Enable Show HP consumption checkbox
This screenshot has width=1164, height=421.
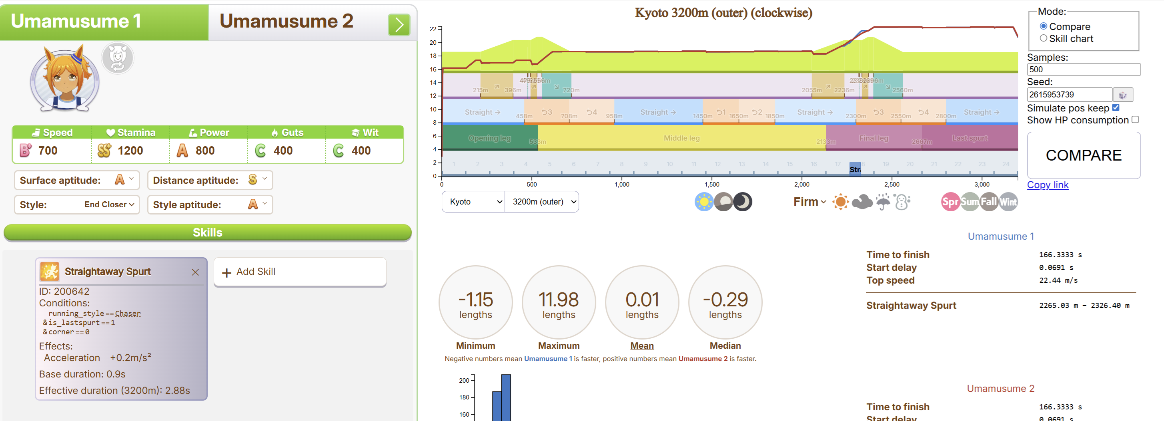click(x=1135, y=119)
